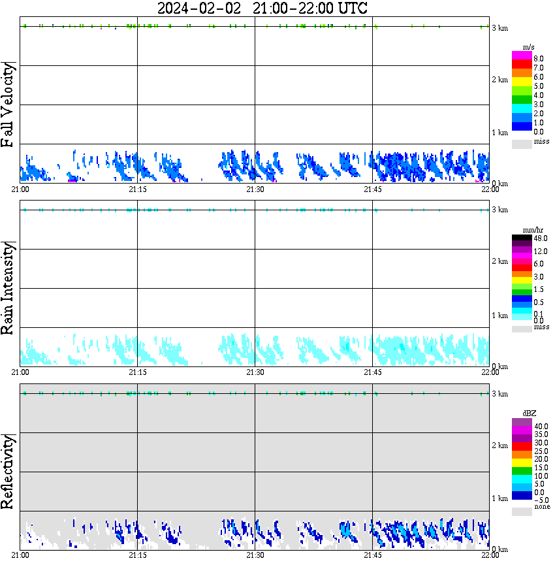Click the 'none' label in the dBZ legend
The height and width of the screenshot is (567, 555).
coord(543,507)
